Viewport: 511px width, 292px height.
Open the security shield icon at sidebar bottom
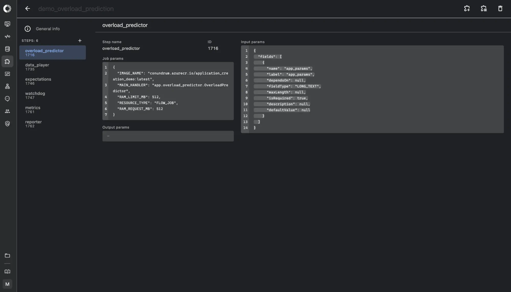[7, 124]
